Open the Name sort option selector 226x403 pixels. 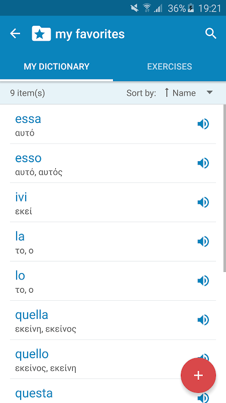click(x=184, y=93)
